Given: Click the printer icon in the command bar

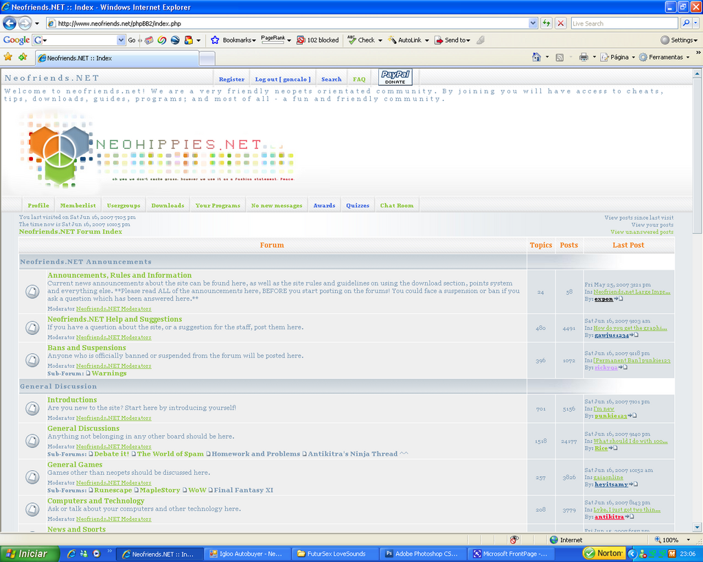Looking at the screenshot, I should coord(583,57).
